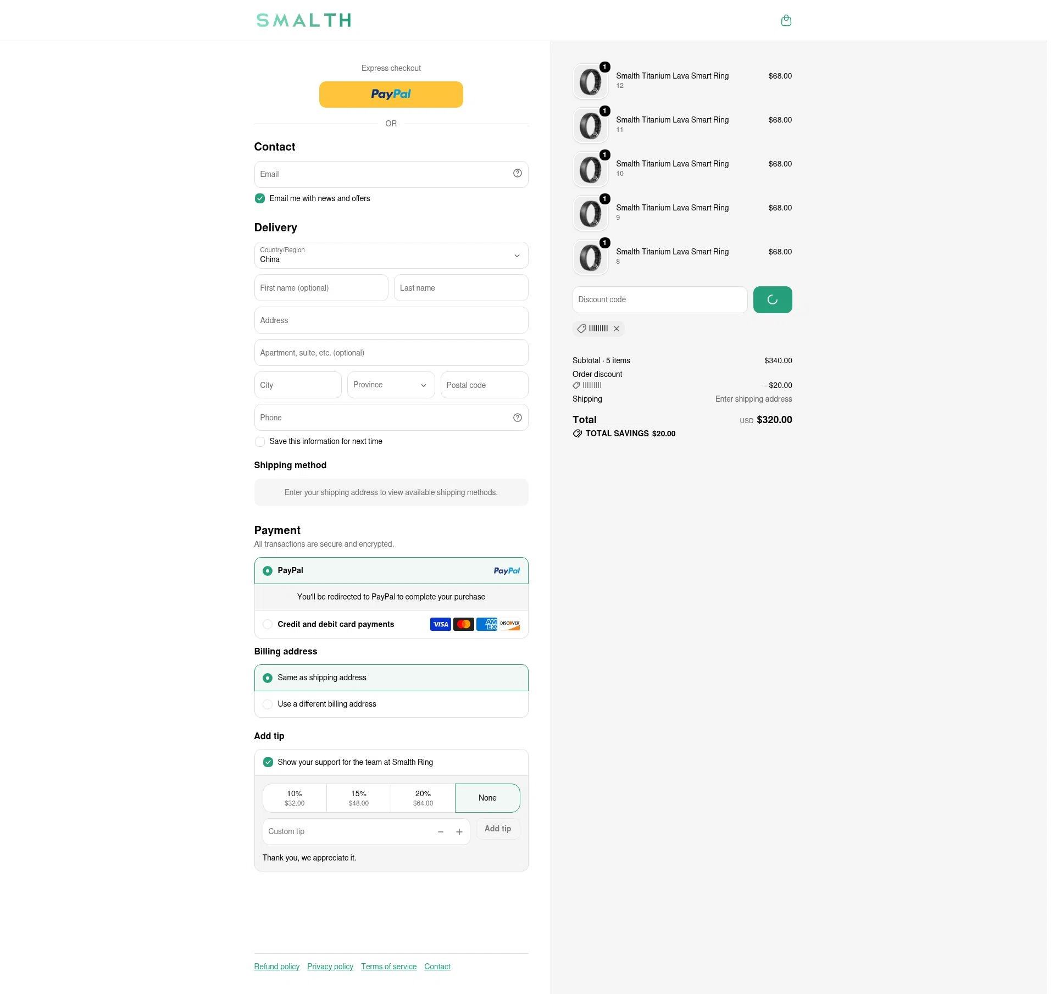This screenshot has width=1055, height=994.
Task: Click the phone field help icon
Action: coord(517,418)
